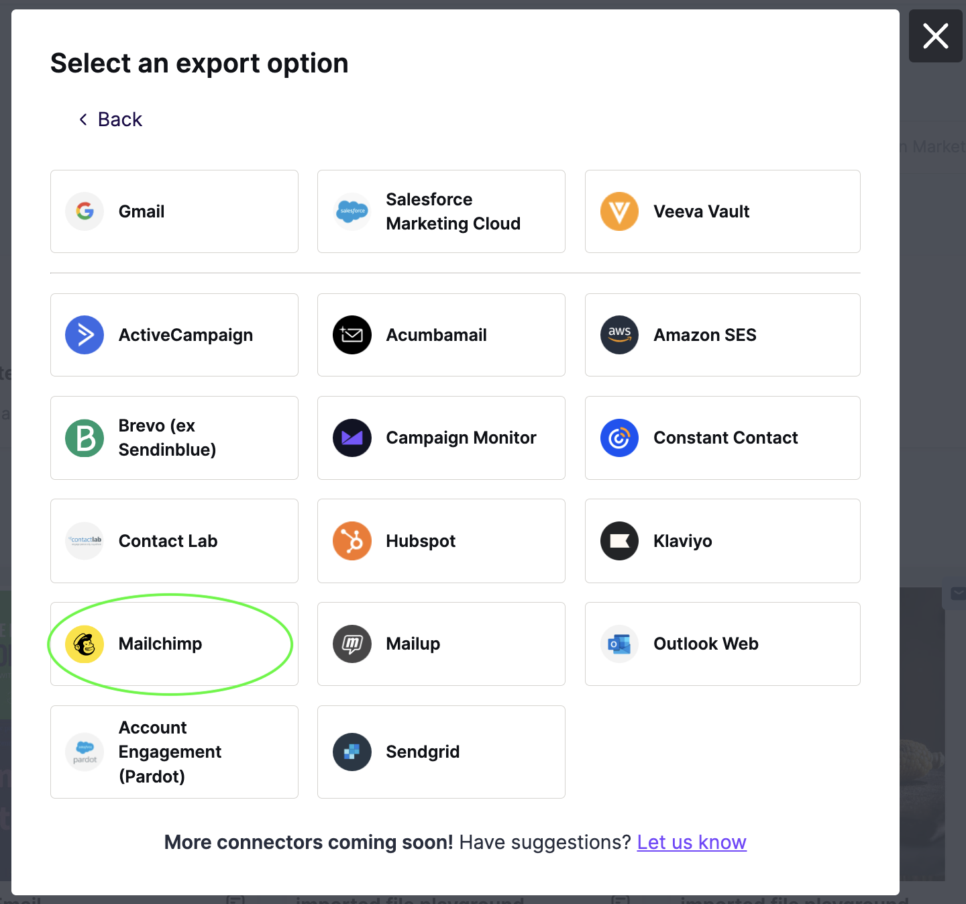Click the Salesforce cloud logo icon
966x904 pixels.
[352, 211]
